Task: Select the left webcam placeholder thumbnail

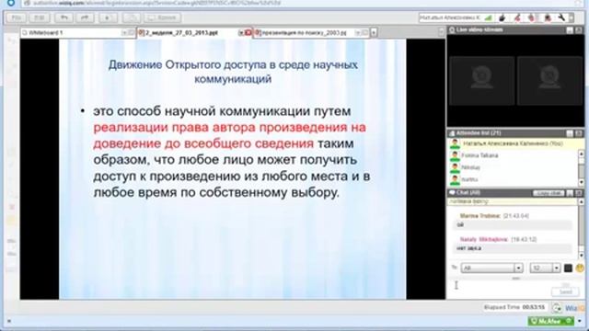Action: pos(481,80)
